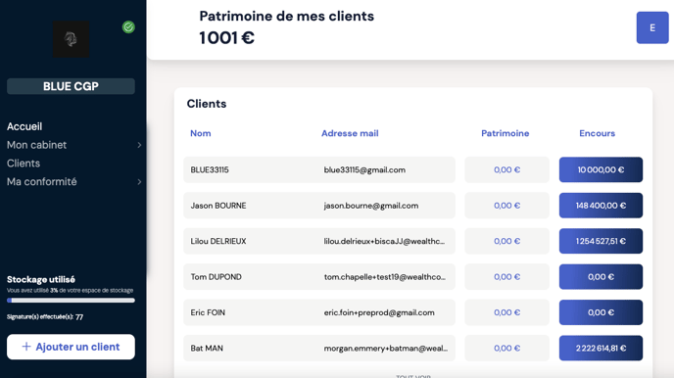
Task: Click email blue33115@gmail.com
Action: [364, 169]
